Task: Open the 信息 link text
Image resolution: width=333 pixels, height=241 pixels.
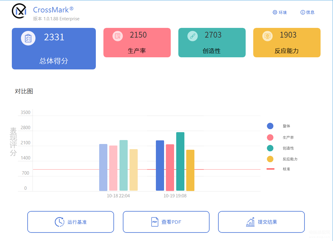Action: 310,12
